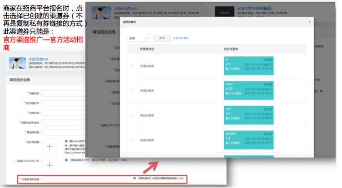Screen dimensions: 342x188
Task: Select the ¥3 product coupon radio button
Action: click(133, 115)
